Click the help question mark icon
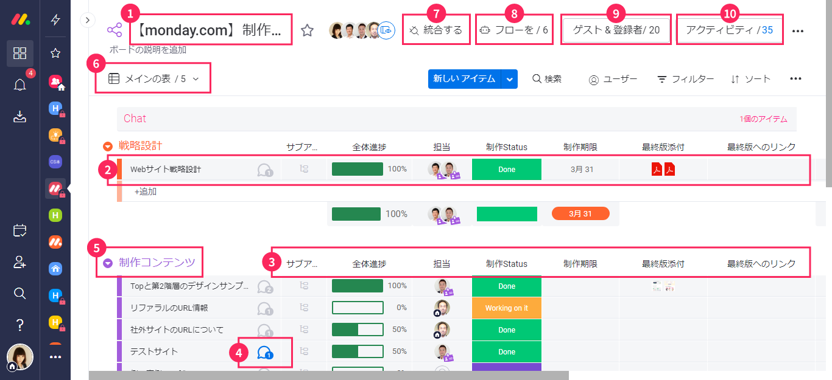The width and height of the screenshot is (832, 380). (19, 325)
